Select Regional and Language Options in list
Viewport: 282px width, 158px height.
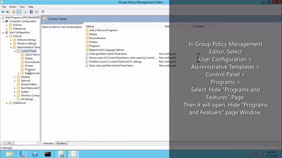[107, 50]
